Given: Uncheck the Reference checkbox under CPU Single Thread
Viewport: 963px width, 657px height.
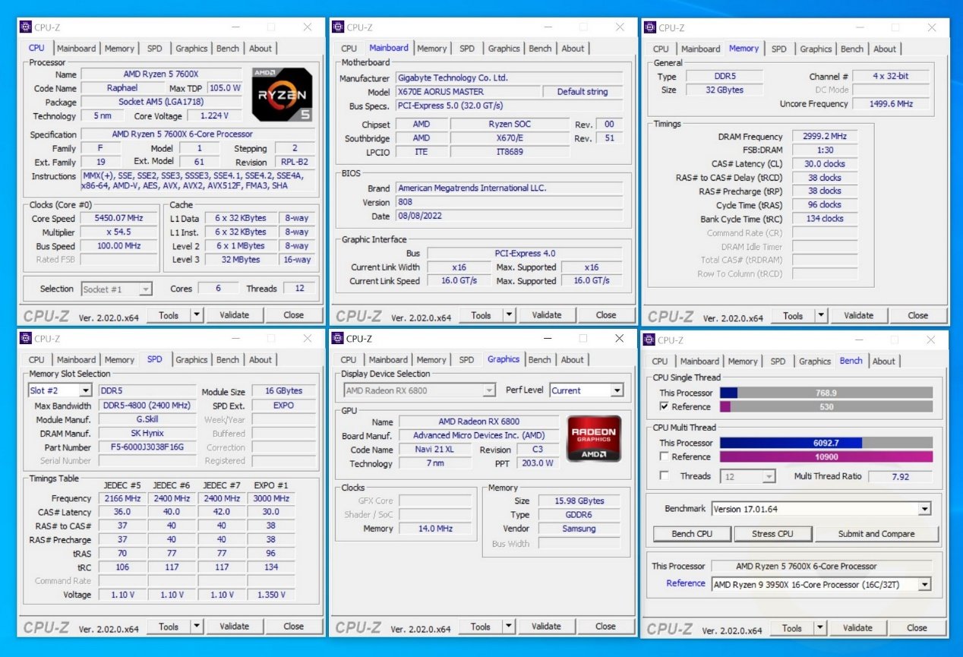Looking at the screenshot, I should coord(665,406).
